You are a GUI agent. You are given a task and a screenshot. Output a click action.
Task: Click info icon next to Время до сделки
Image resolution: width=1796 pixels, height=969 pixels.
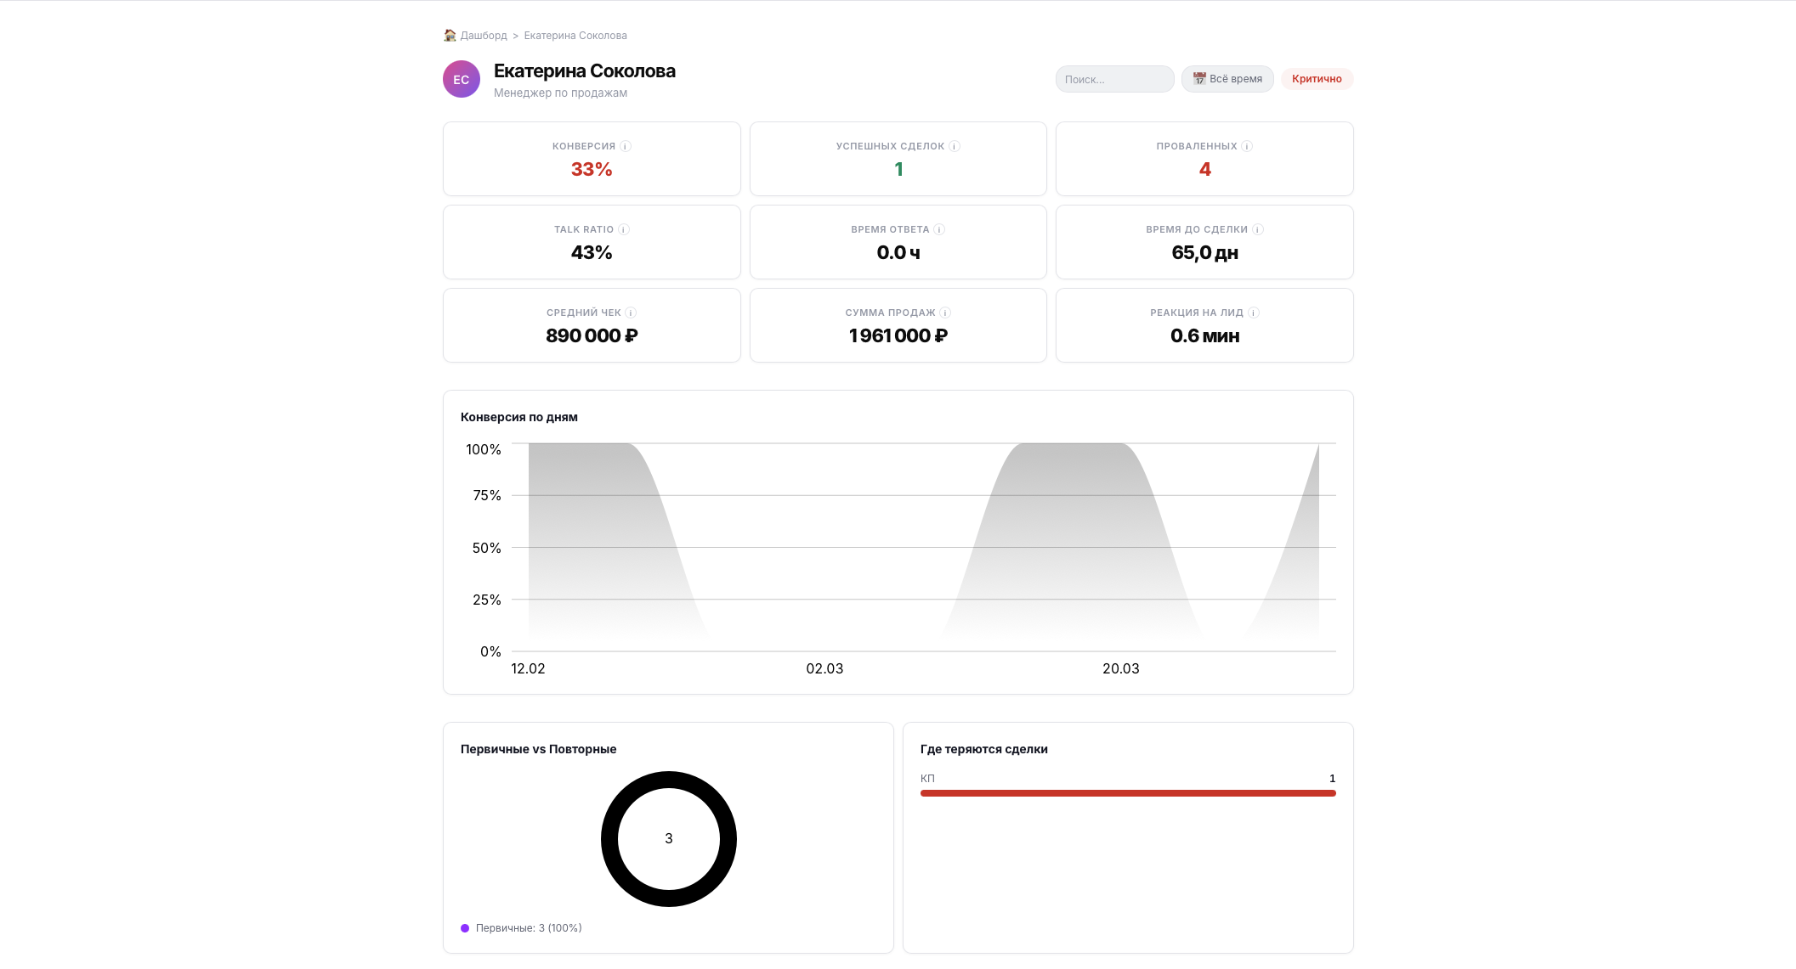(x=1258, y=229)
